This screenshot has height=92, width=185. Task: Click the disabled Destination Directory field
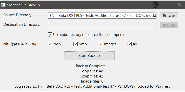[102, 25]
